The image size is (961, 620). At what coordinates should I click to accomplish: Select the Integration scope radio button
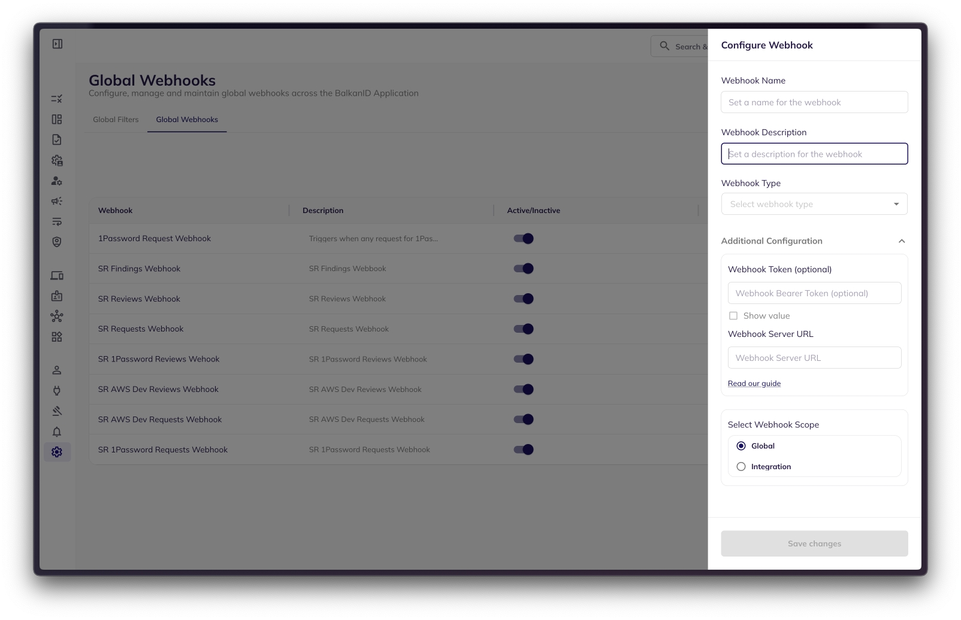[741, 467]
